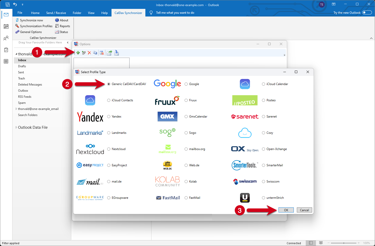The width and height of the screenshot is (375, 246).
Task: Select the iCloud Calendar option
Action: (x=263, y=84)
